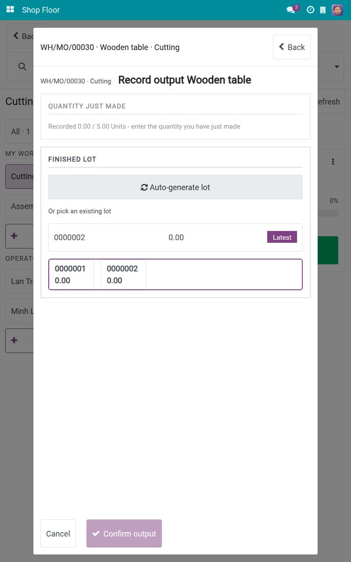
Task: Cancel the record output dialog
Action: (58, 533)
